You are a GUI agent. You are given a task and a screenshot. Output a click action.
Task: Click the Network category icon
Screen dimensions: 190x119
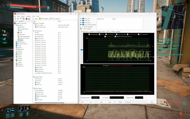[17, 53]
